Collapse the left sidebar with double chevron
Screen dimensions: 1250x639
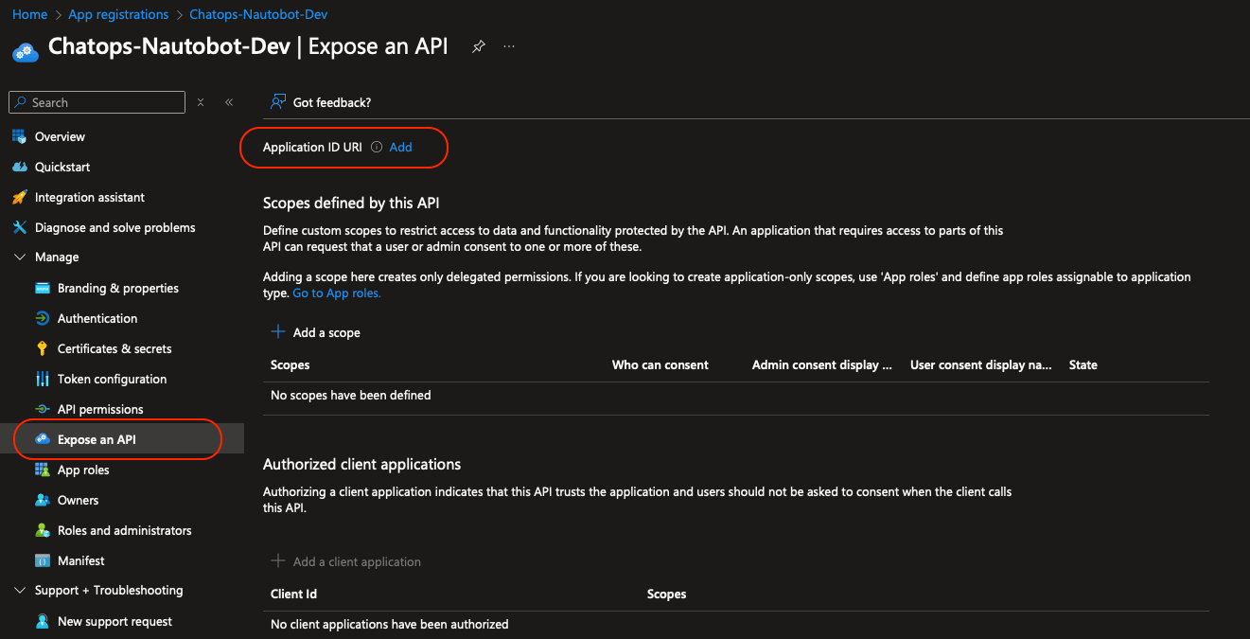coord(228,102)
